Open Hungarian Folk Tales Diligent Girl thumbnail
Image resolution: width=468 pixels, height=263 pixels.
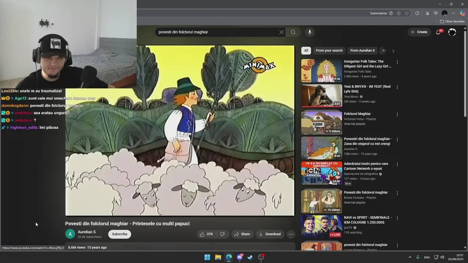pos(321,71)
